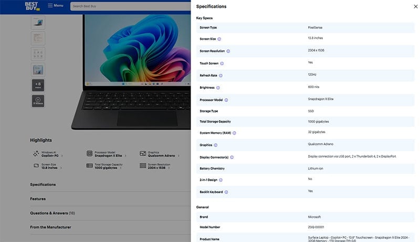420x242 pixels.
Task: Click the 2-in-1 Design info icon
Action: [x=220, y=180]
